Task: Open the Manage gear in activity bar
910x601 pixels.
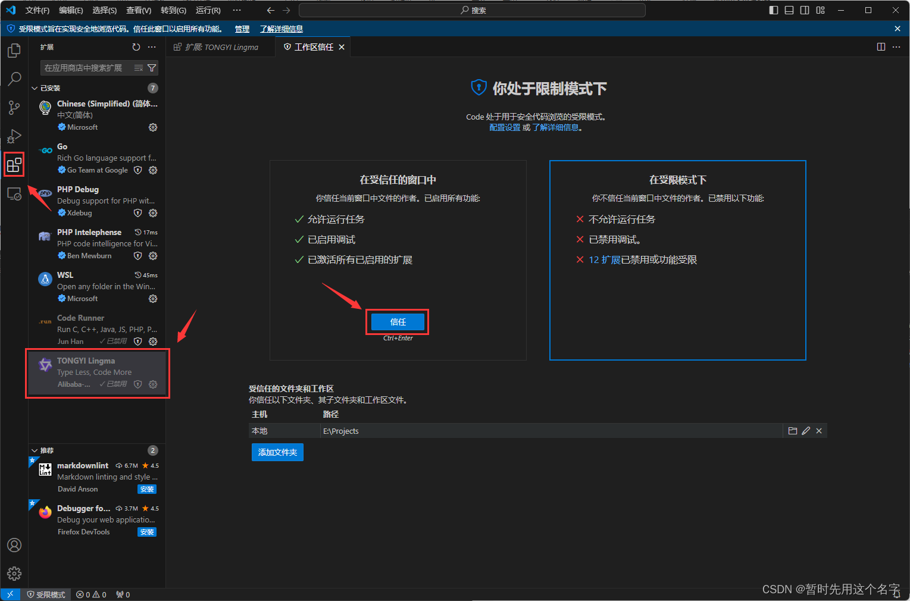Action: tap(14, 574)
